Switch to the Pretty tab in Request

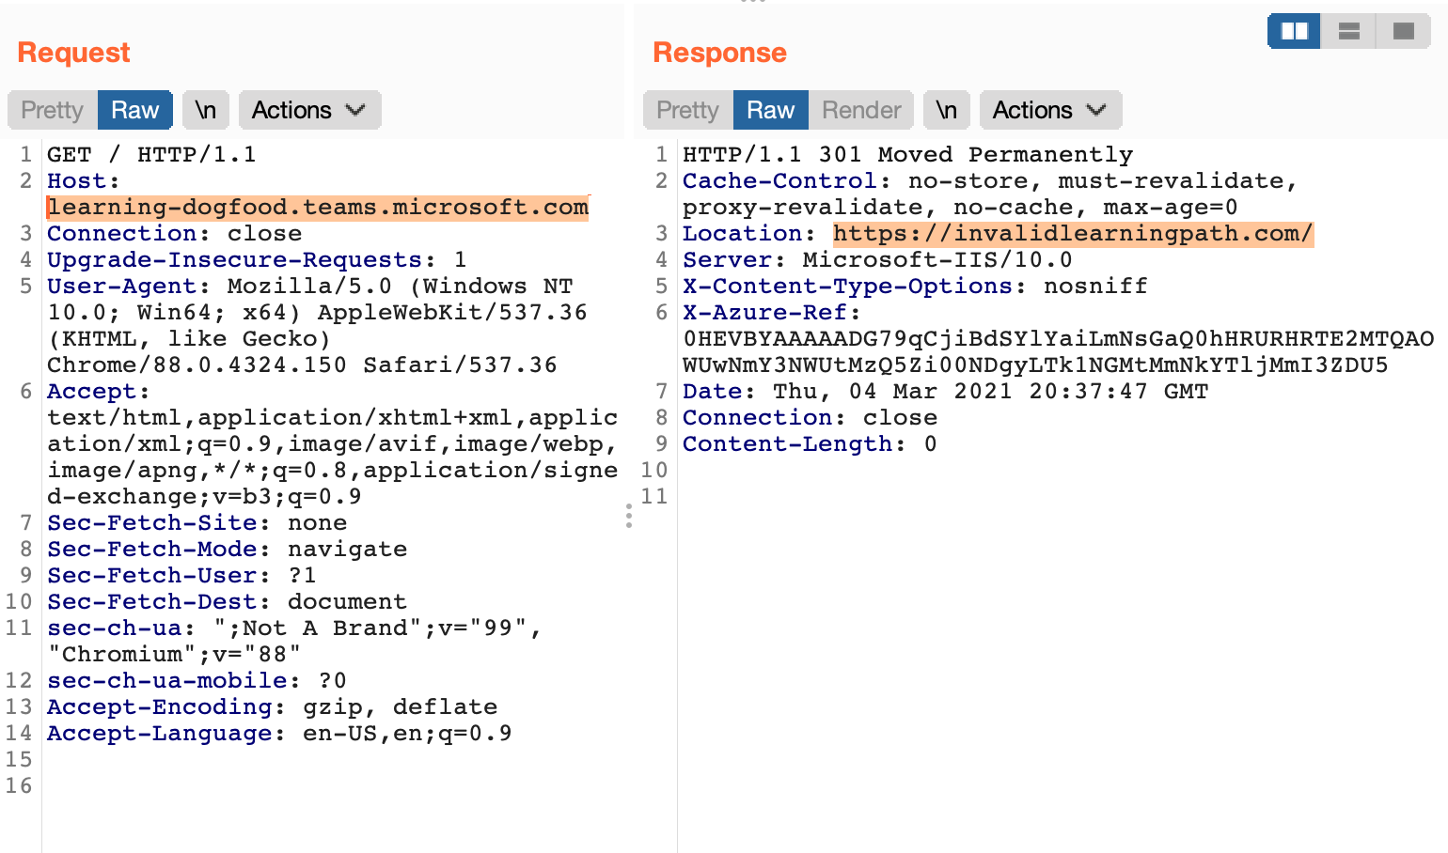click(x=53, y=110)
